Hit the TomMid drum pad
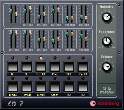Image resolution: width=124 pixels, height=110 pixels. (27, 87)
